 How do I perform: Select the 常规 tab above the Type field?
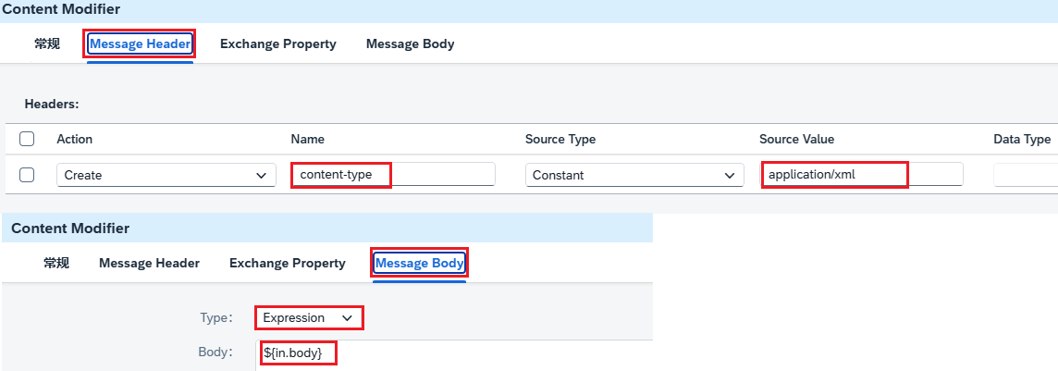56,263
